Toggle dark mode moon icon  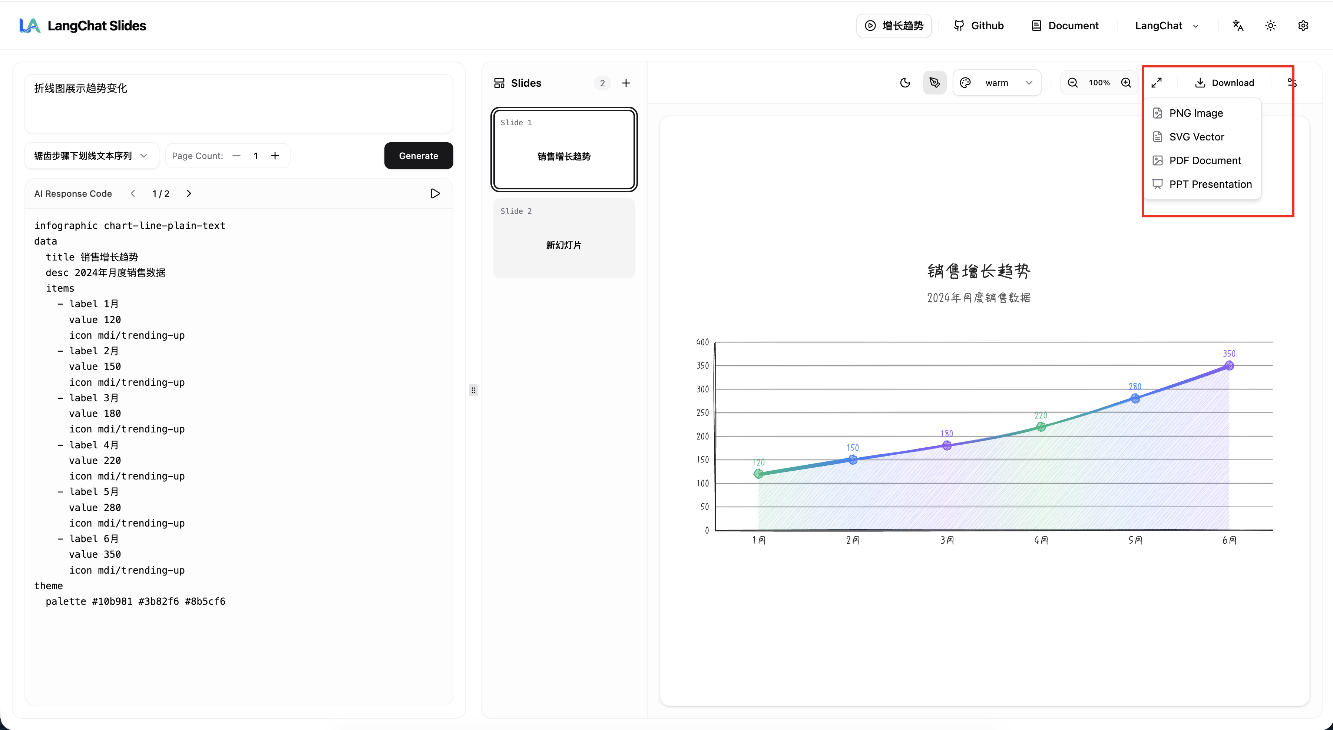(905, 83)
